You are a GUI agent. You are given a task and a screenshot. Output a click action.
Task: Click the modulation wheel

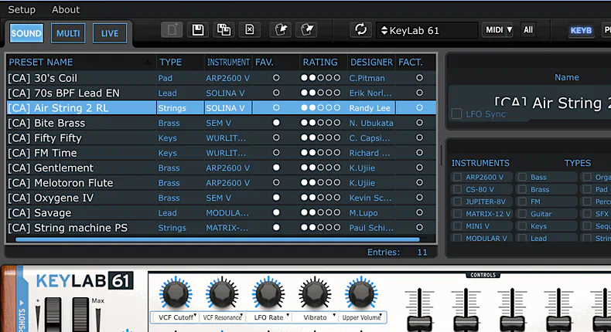(x=80, y=315)
